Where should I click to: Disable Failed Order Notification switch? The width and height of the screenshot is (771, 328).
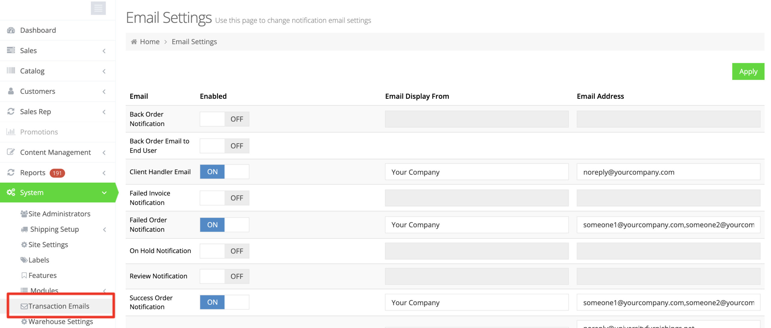pyautogui.click(x=224, y=225)
